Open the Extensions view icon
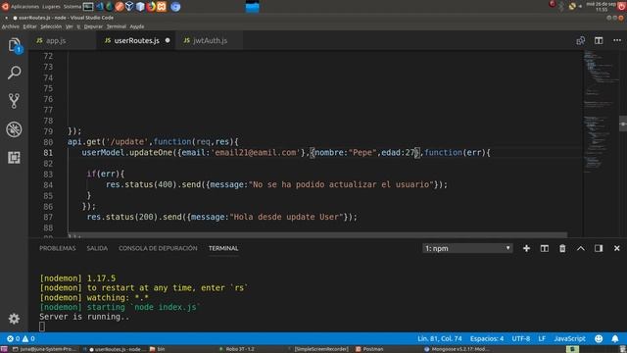Screen dimensions: 627x353 tap(14, 157)
